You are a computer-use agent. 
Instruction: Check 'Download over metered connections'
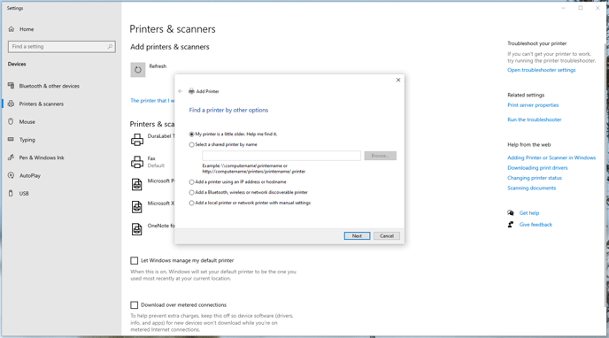(134, 305)
